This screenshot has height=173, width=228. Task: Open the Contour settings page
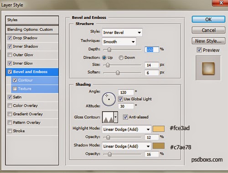click(25, 80)
